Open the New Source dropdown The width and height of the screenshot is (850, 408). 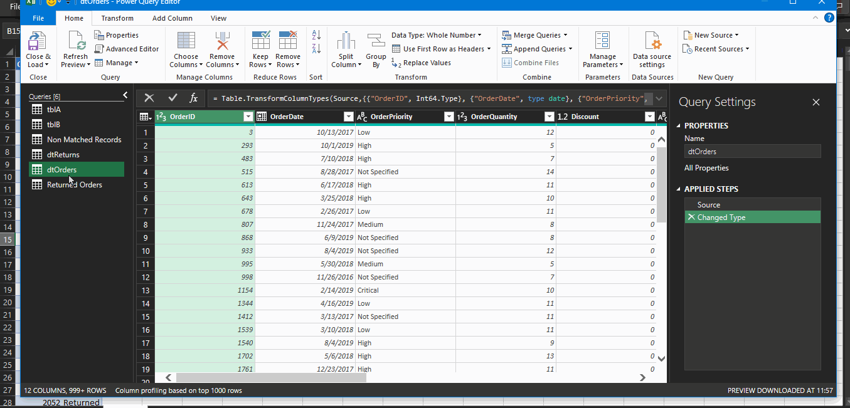(x=711, y=35)
